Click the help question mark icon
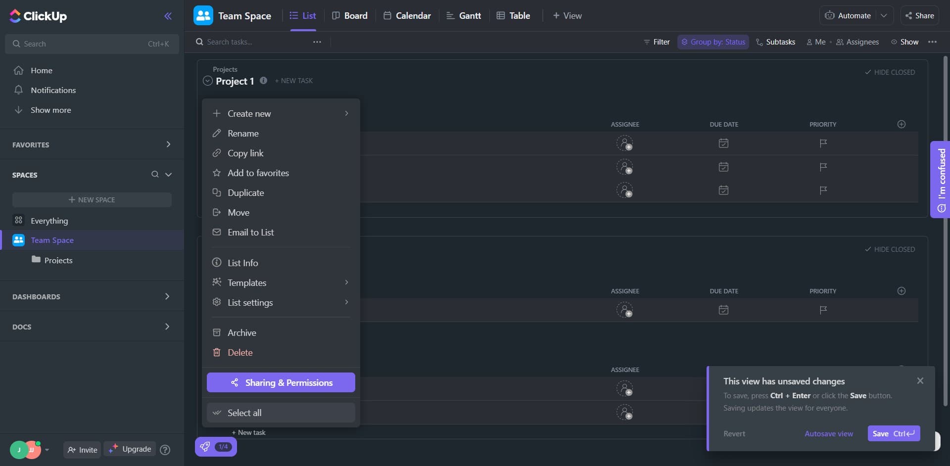 point(165,450)
